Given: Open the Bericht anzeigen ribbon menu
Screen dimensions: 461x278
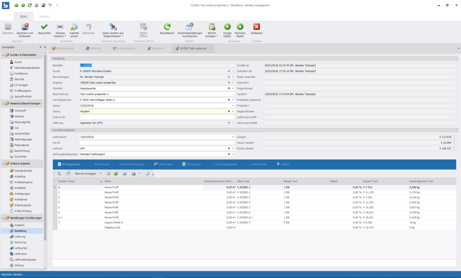Looking at the screenshot, I should coord(212,27).
